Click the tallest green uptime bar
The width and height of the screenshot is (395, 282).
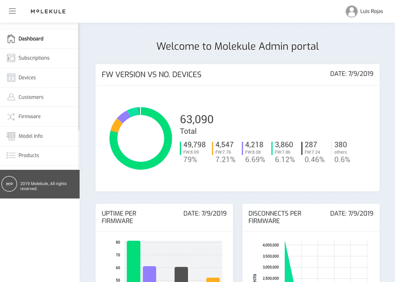[x=134, y=261]
